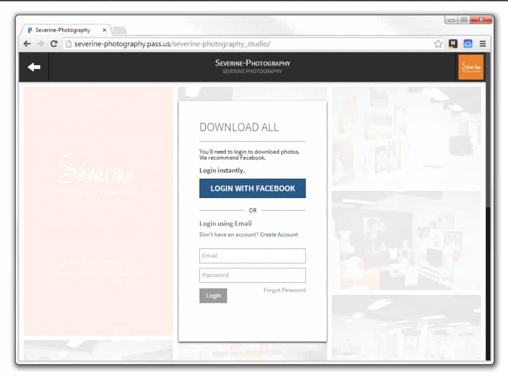This screenshot has height=379, width=508.
Task: Click the gray Login button
Action: [213, 295]
